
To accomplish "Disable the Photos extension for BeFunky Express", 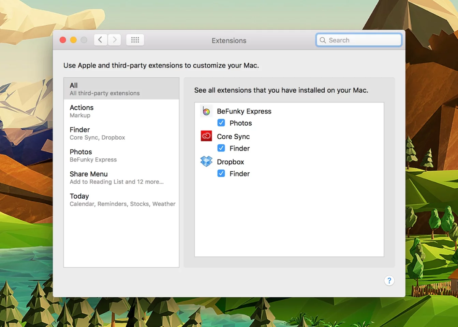I will pos(221,123).
